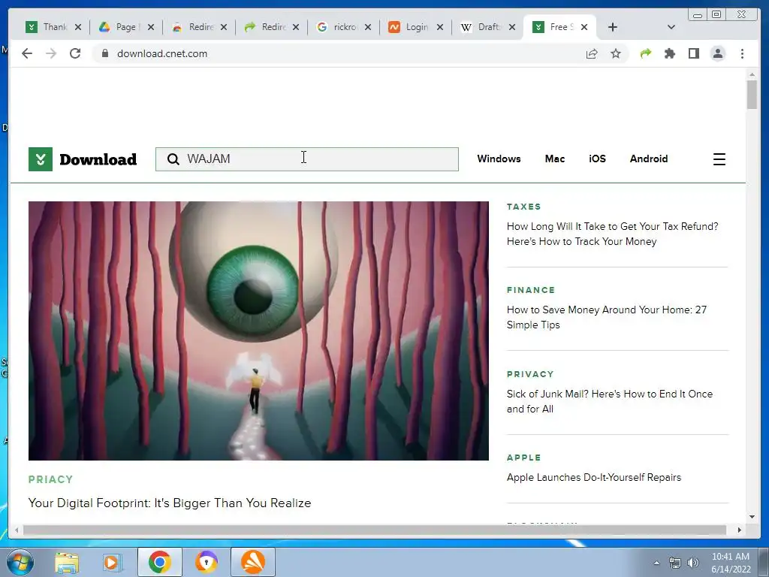Screen dimensions: 769x577
Task: Launch the media player taskbar icon
Action: click(x=111, y=562)
